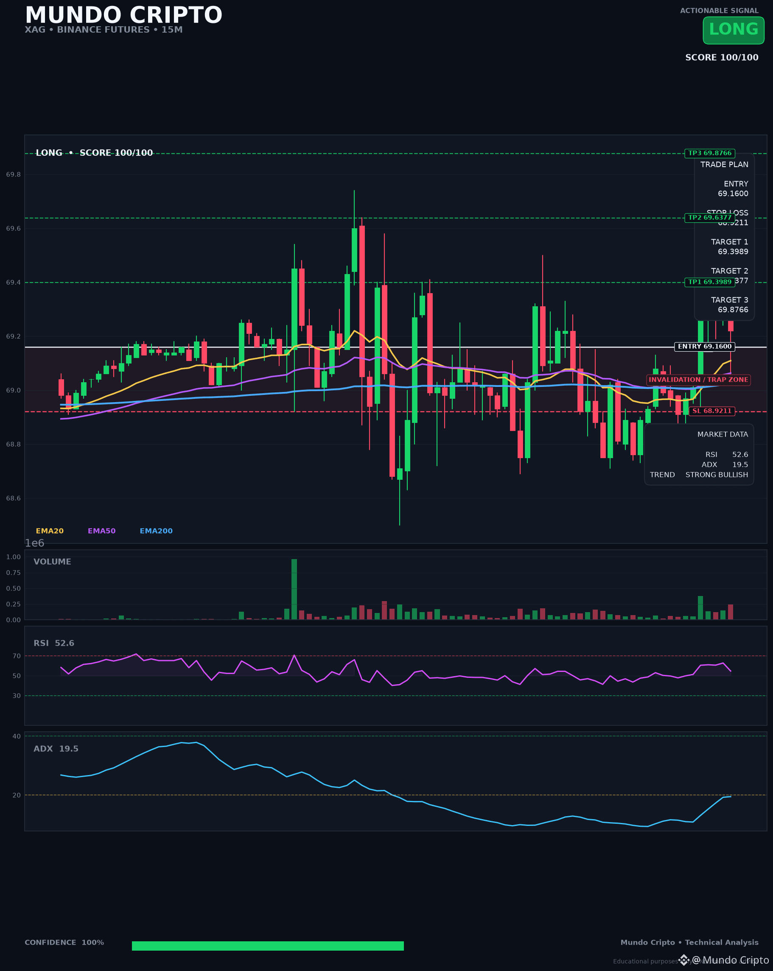Click the 40 level on the ADX axis
This screenshot has width=773, height=971.
tap(17, 736)
